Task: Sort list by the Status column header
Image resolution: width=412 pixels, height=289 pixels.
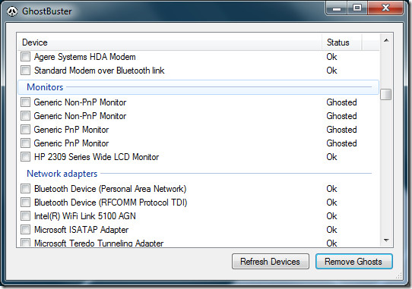Action: [342, 42]
